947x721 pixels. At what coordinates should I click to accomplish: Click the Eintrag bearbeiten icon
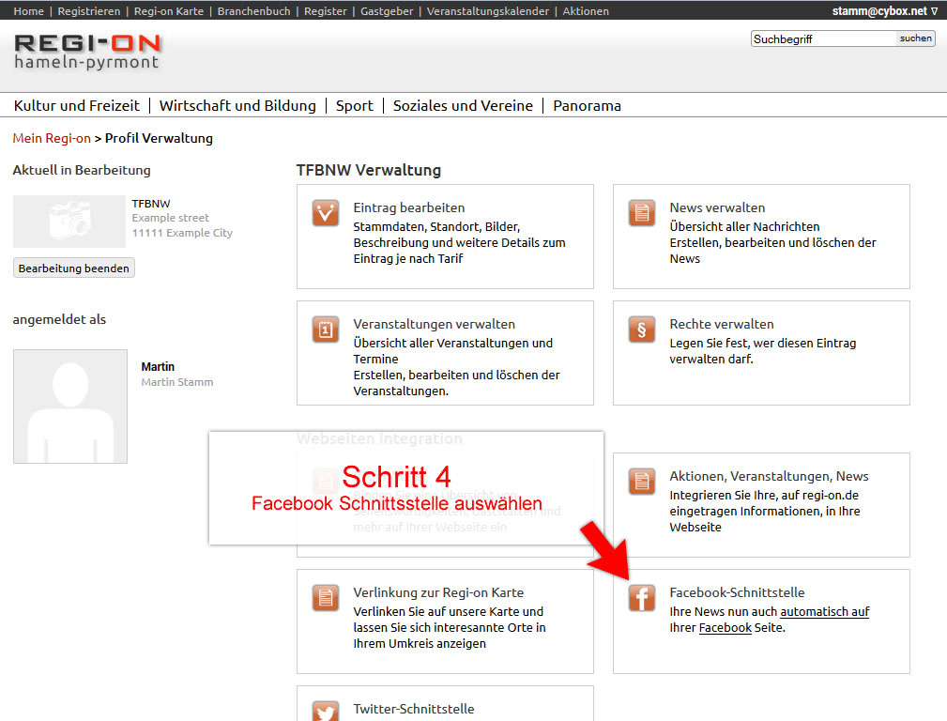[326, 213]
